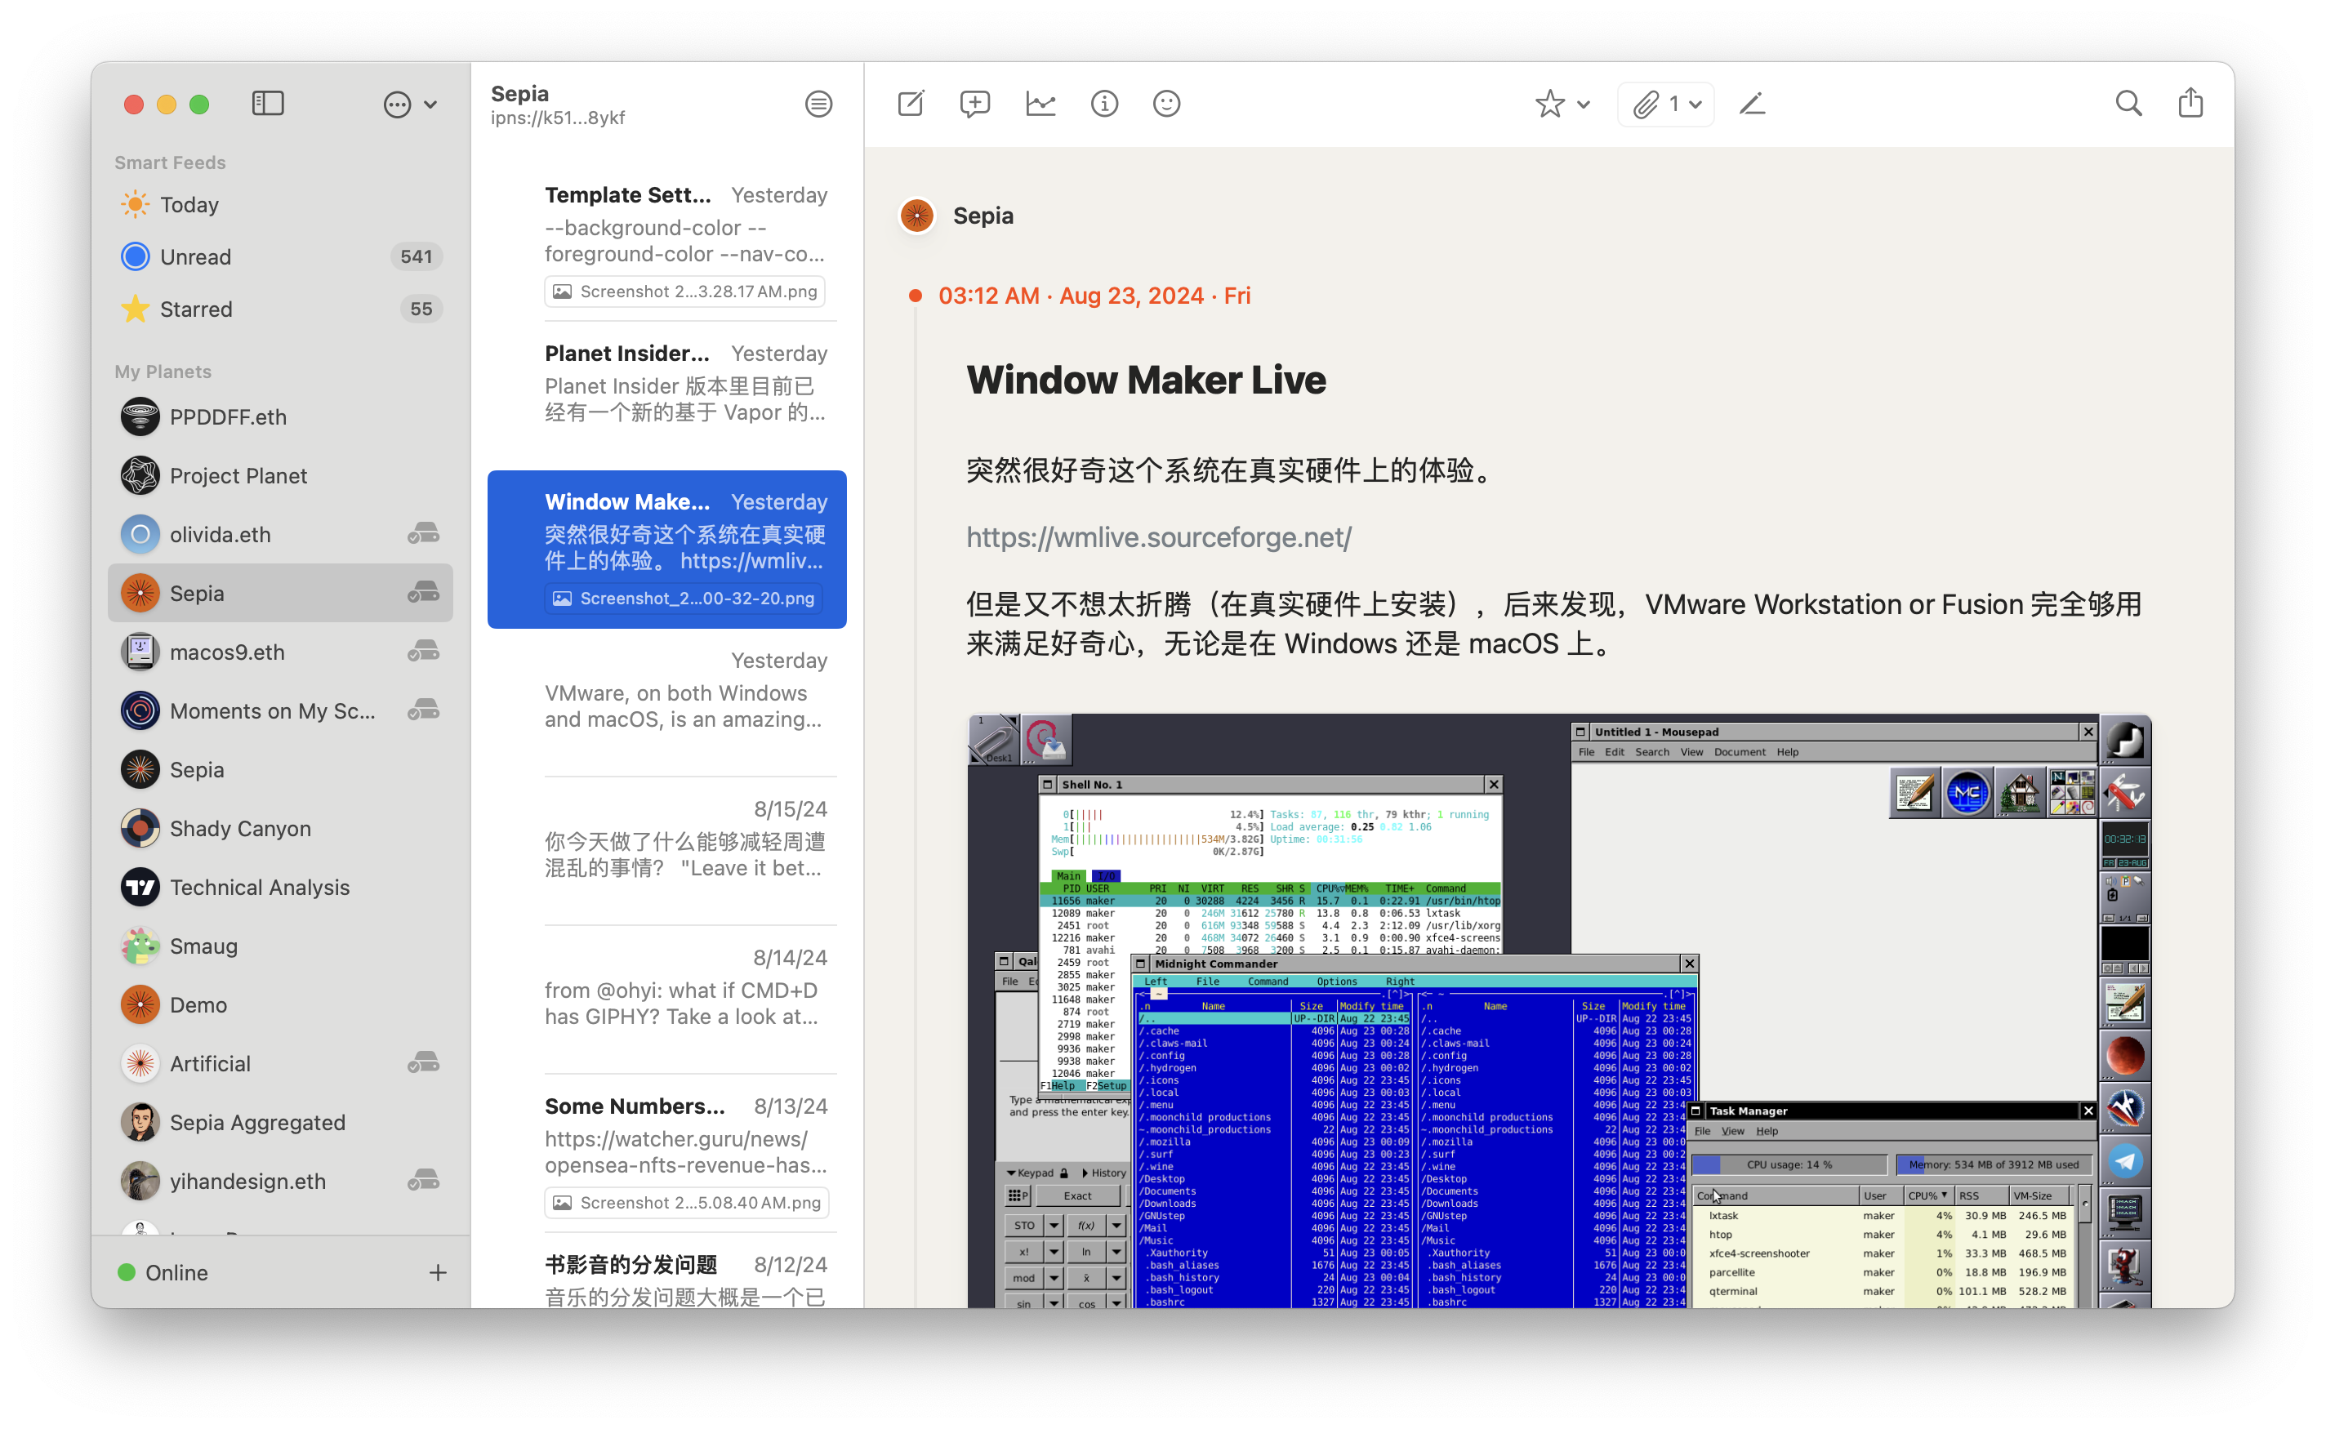The width and height of the screenshot is (2326, 1429).
Task: Click the plus button to add planet
Action: coord(438,1272)
